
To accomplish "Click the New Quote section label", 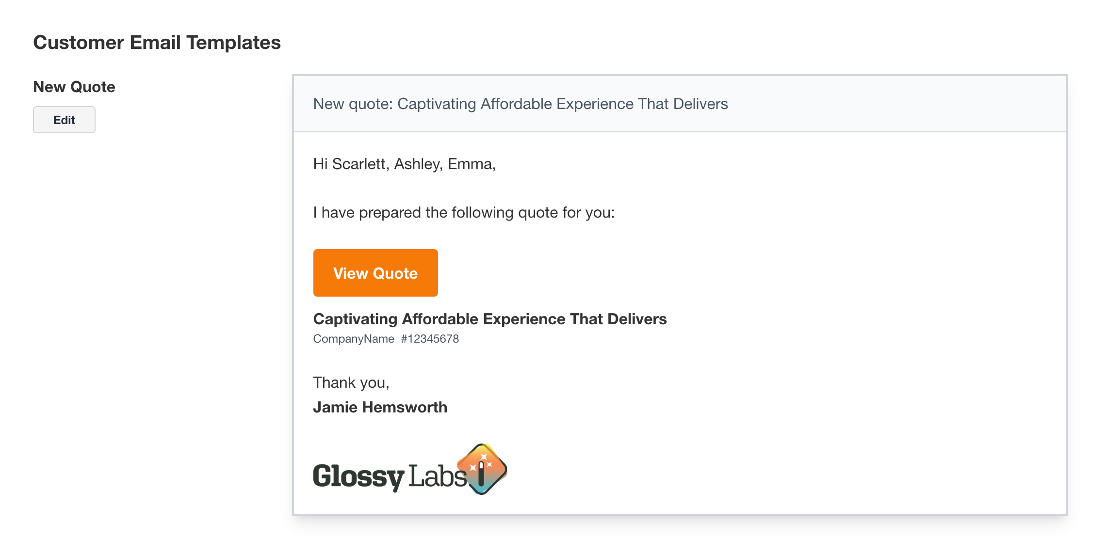I will [x=74, y=87].
